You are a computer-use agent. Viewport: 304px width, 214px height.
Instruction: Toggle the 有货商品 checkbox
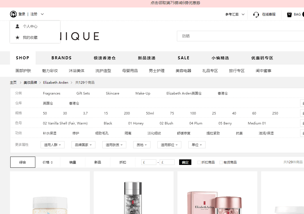[221, 162]
